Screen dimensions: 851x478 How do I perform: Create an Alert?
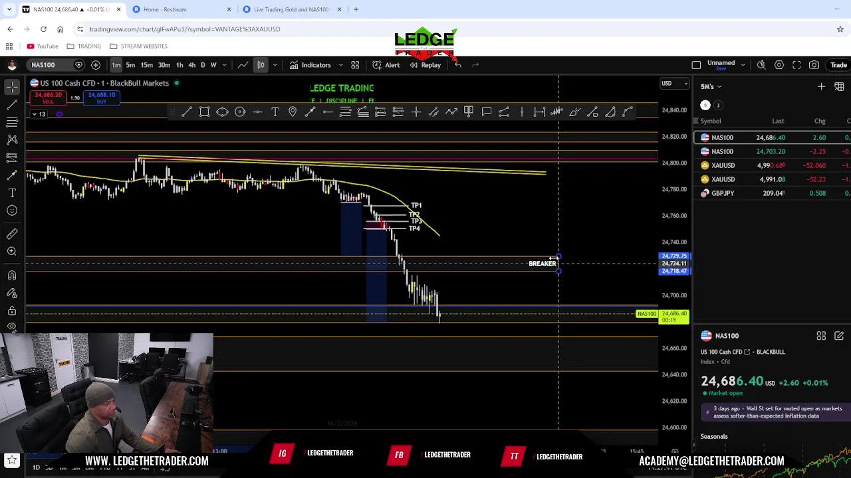386,65
